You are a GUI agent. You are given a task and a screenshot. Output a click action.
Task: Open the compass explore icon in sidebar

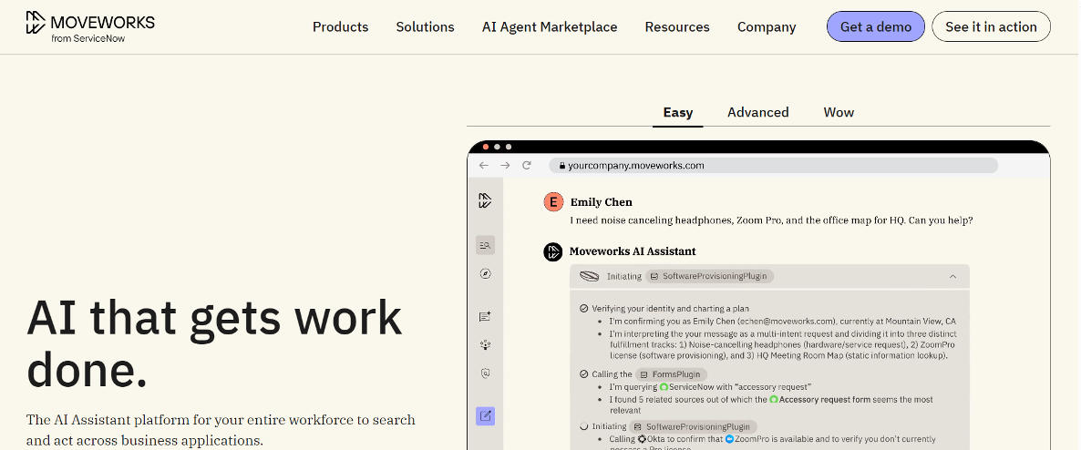point(485,273)
